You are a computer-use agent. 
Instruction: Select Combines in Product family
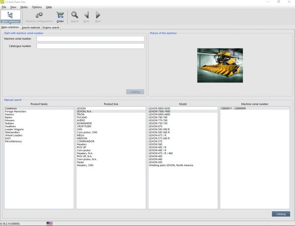[x=39, y=109]
